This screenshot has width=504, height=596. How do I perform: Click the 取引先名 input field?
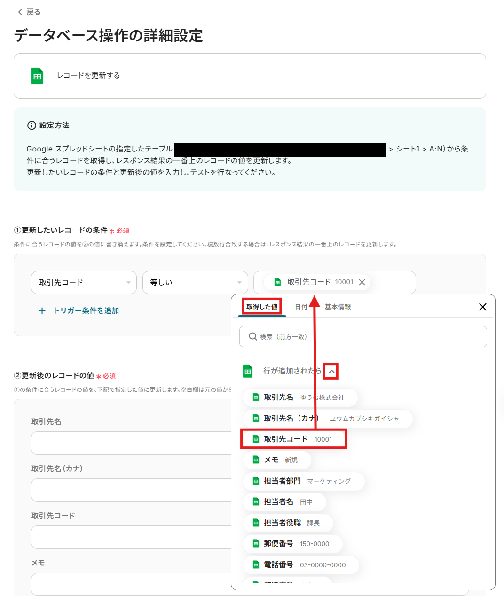(131, 443)
